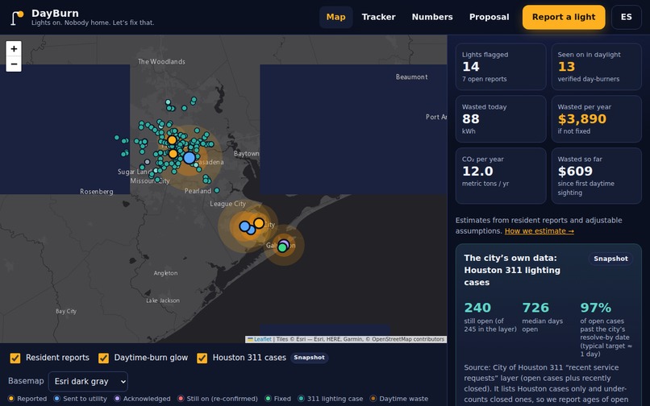Viewport: 650px width, 406px height.
Task: Click the Daytime waste legend entry
Action: [x=399, y=399]
